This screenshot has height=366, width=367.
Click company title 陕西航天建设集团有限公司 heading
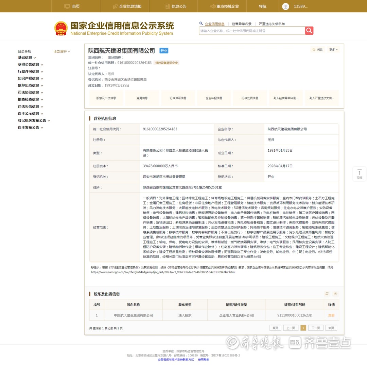pos(121,51)
